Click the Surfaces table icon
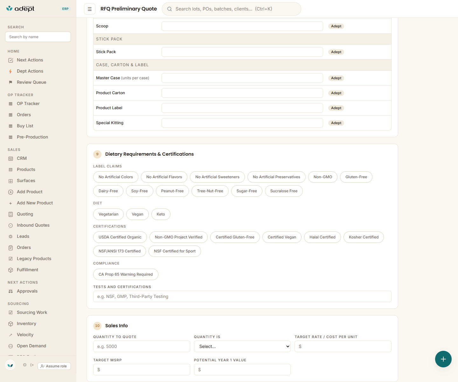This screenshot has height=382, width=458. click(x=10, y=181)
